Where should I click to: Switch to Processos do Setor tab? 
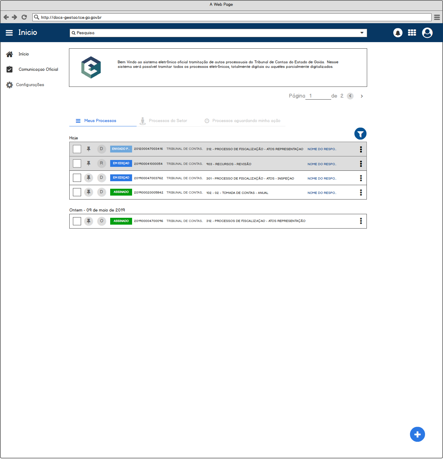tap(168, 121)
